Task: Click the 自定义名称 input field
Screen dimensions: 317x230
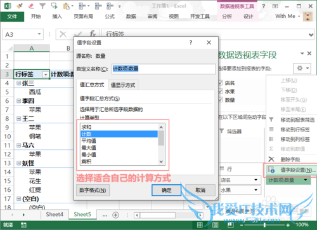Action: click(164, 69)
